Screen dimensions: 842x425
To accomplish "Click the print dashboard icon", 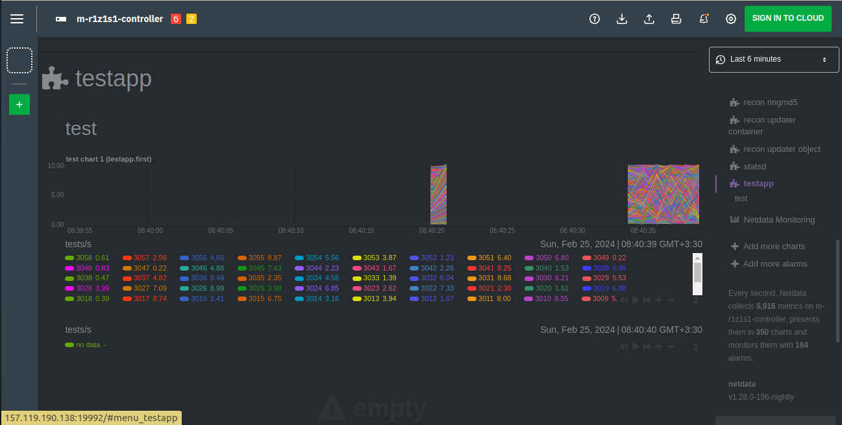I will [x=676, y=19].
